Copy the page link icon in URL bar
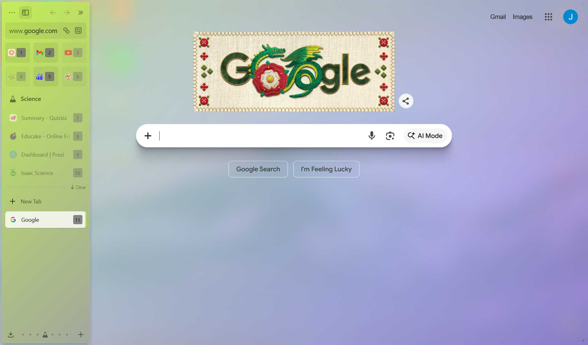 pyautogui.click(x=66, y=31)
